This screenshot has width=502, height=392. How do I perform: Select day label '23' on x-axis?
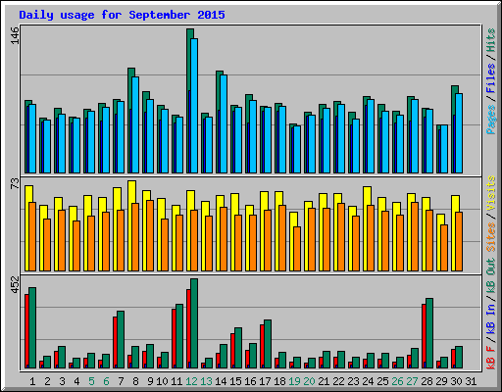[x=353, y=381]
